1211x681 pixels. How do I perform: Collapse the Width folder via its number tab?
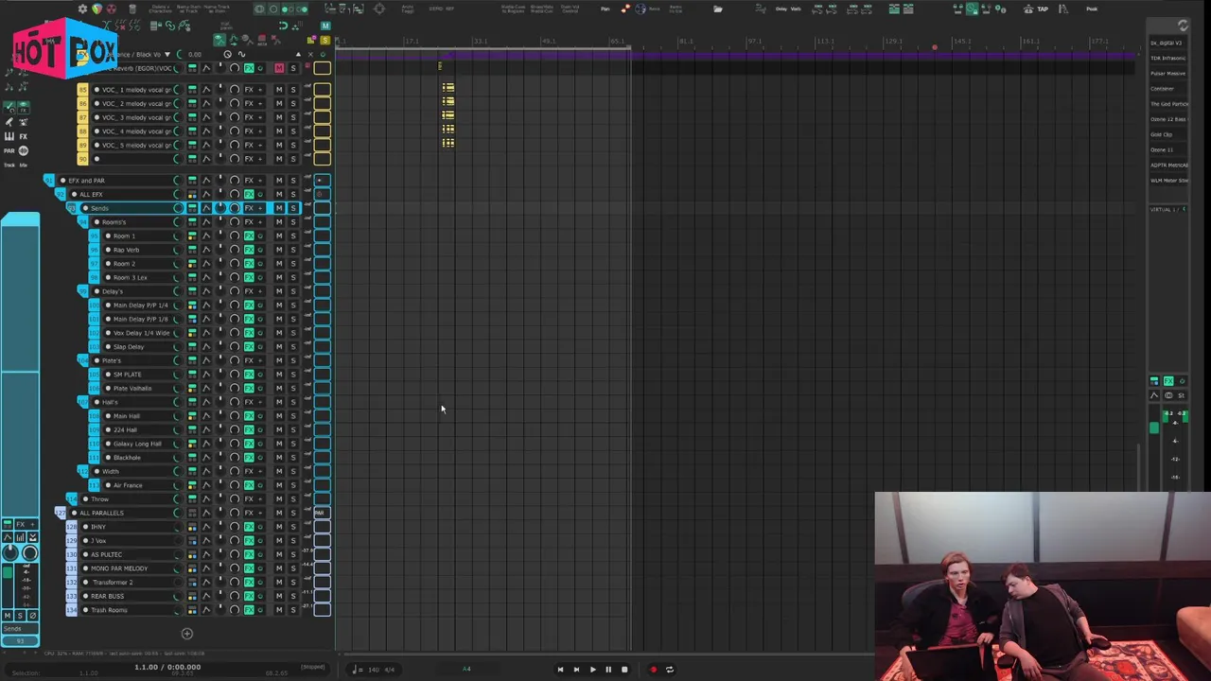pos(83,471)
